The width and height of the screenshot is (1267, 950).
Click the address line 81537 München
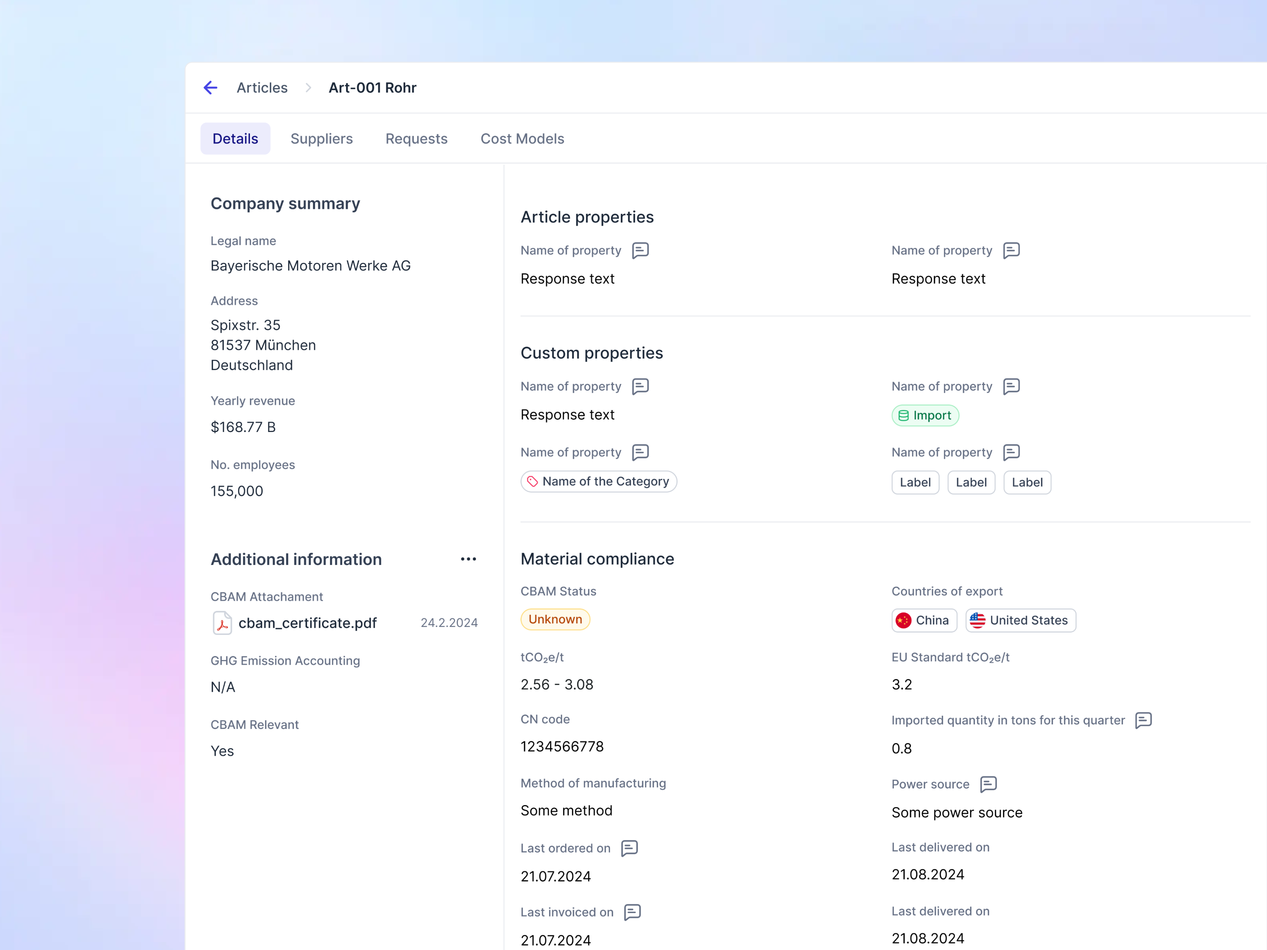[x=263, y=345]
